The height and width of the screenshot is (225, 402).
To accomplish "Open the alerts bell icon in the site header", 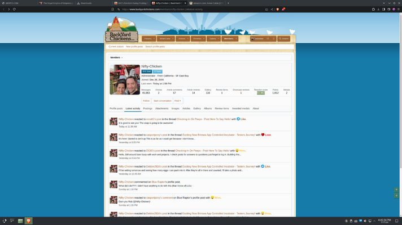I will click(274, 39).
